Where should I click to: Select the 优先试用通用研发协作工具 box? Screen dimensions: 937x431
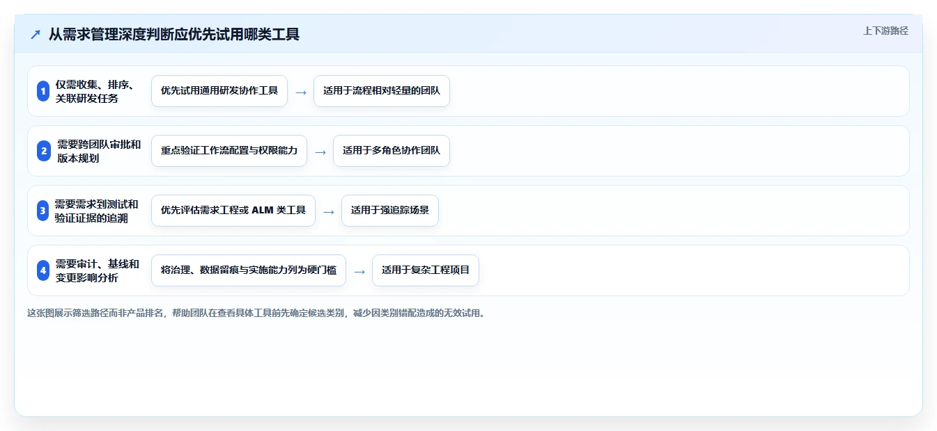(219, 91)
